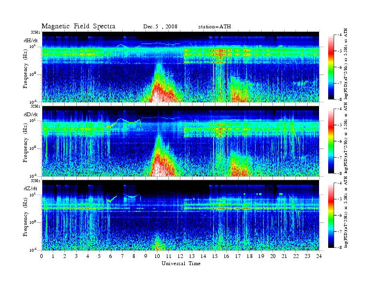Click the "32Hz" label atop the dH/dt panel

click(x=36, y=32)
